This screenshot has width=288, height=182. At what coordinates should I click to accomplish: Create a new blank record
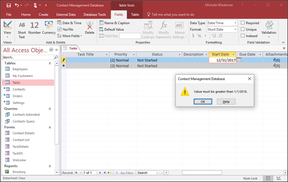[110, 173]
